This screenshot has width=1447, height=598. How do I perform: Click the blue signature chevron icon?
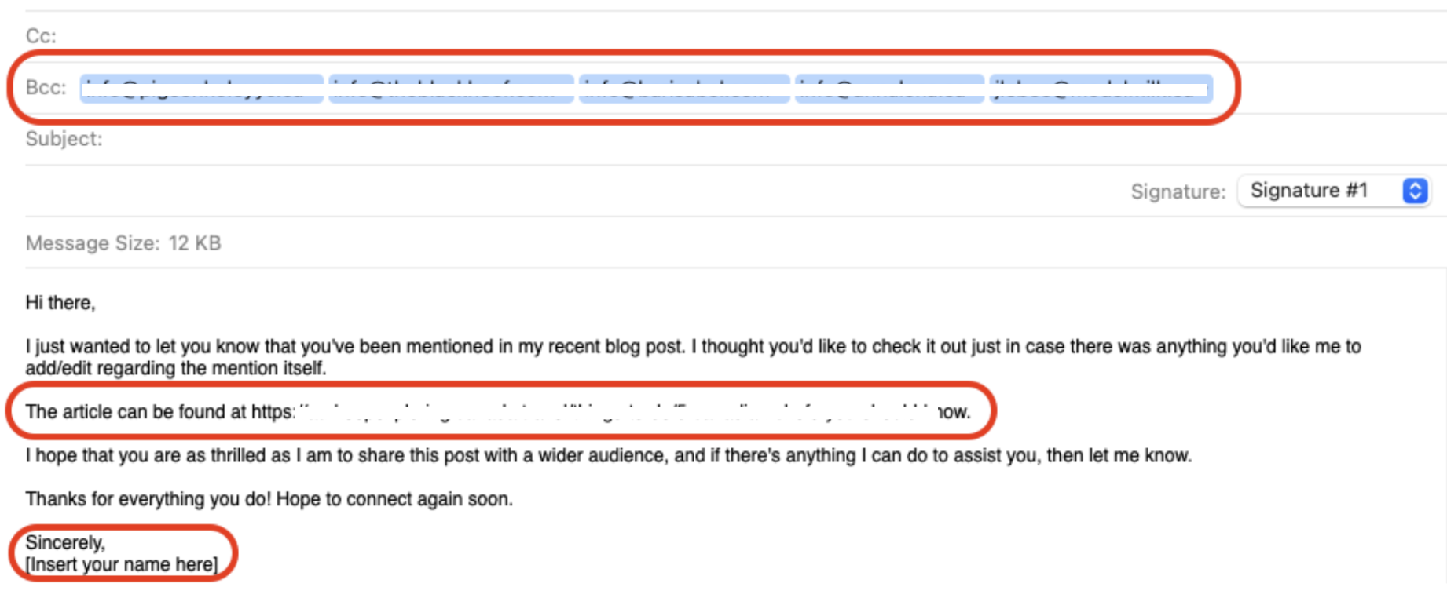click(1414, 190)
